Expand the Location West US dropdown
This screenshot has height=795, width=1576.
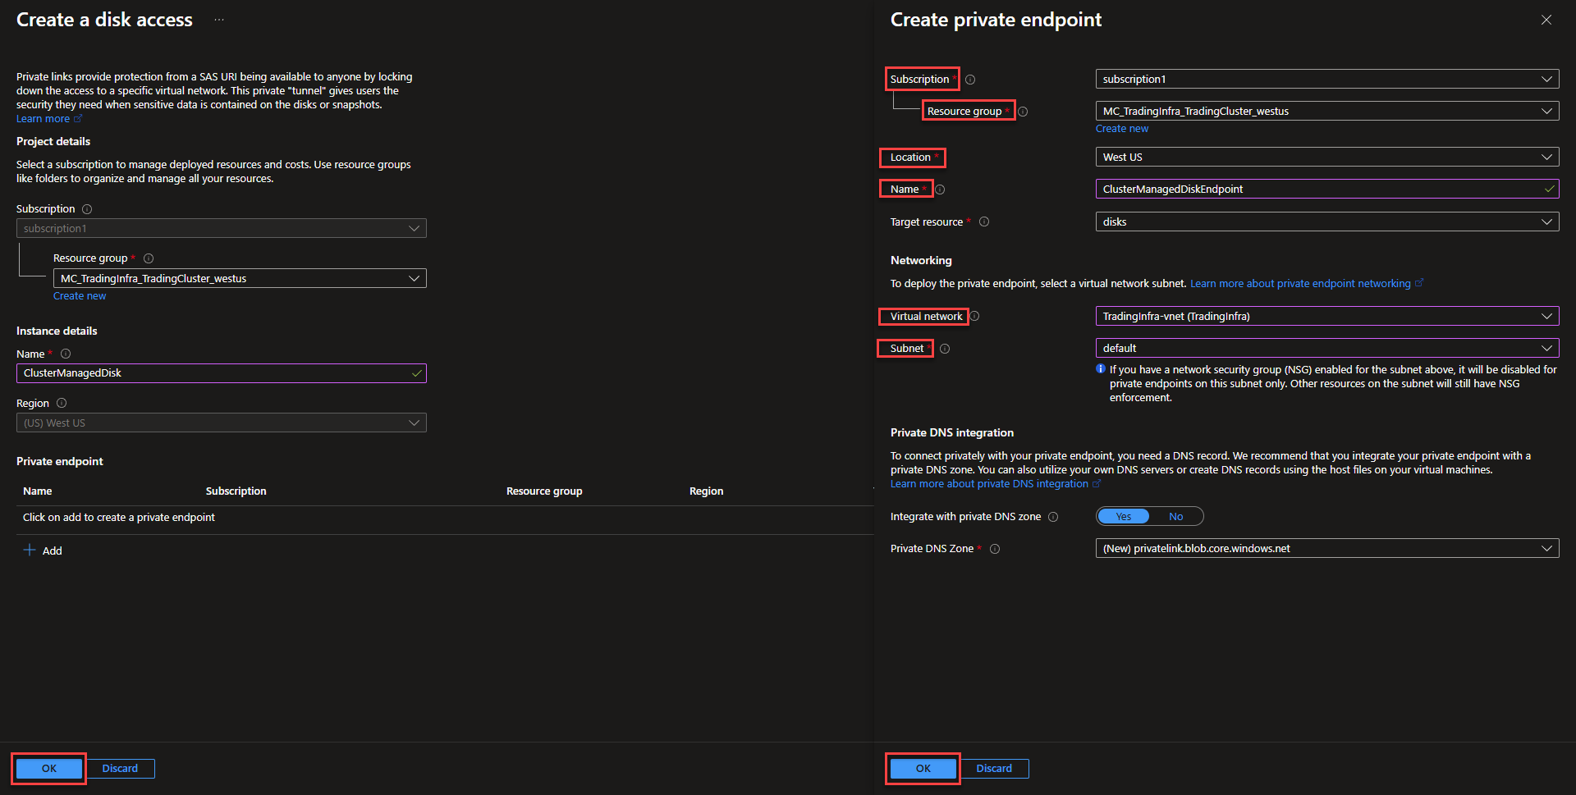coord(1326,157)
